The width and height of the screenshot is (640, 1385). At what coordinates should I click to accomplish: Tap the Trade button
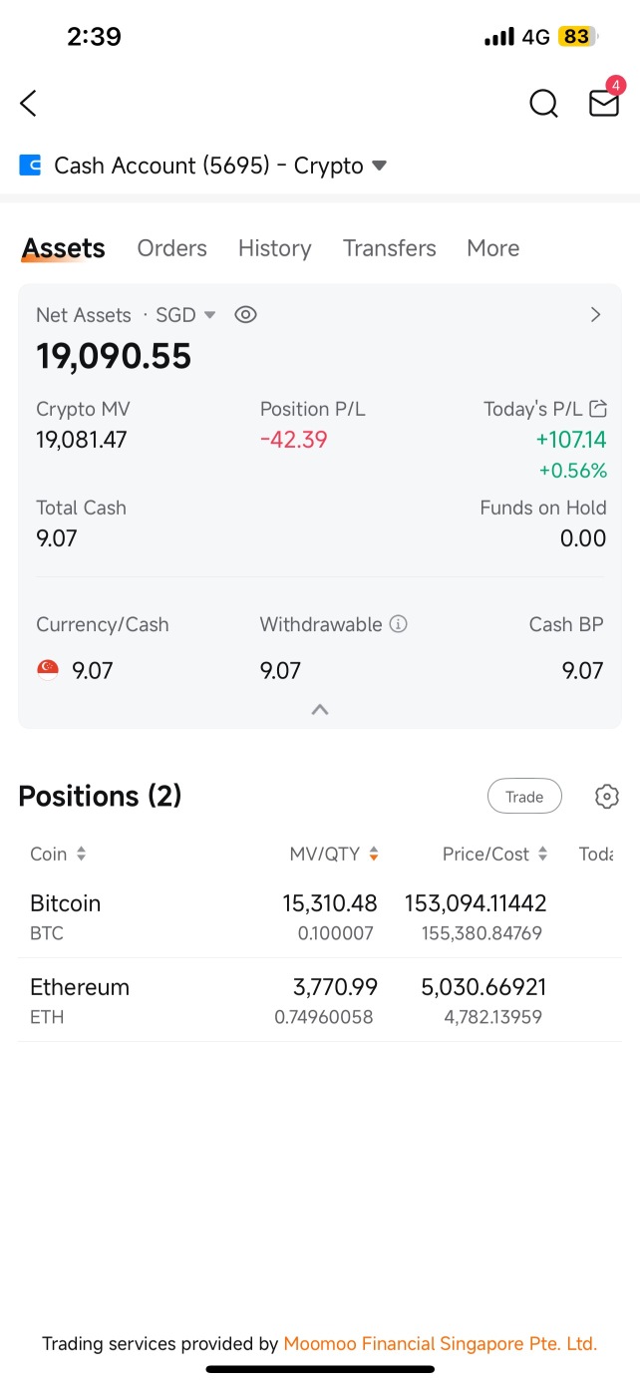(x=524, y=797)
